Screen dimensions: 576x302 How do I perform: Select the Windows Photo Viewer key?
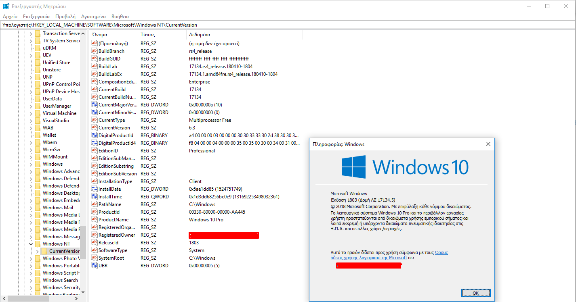[61, 258]
